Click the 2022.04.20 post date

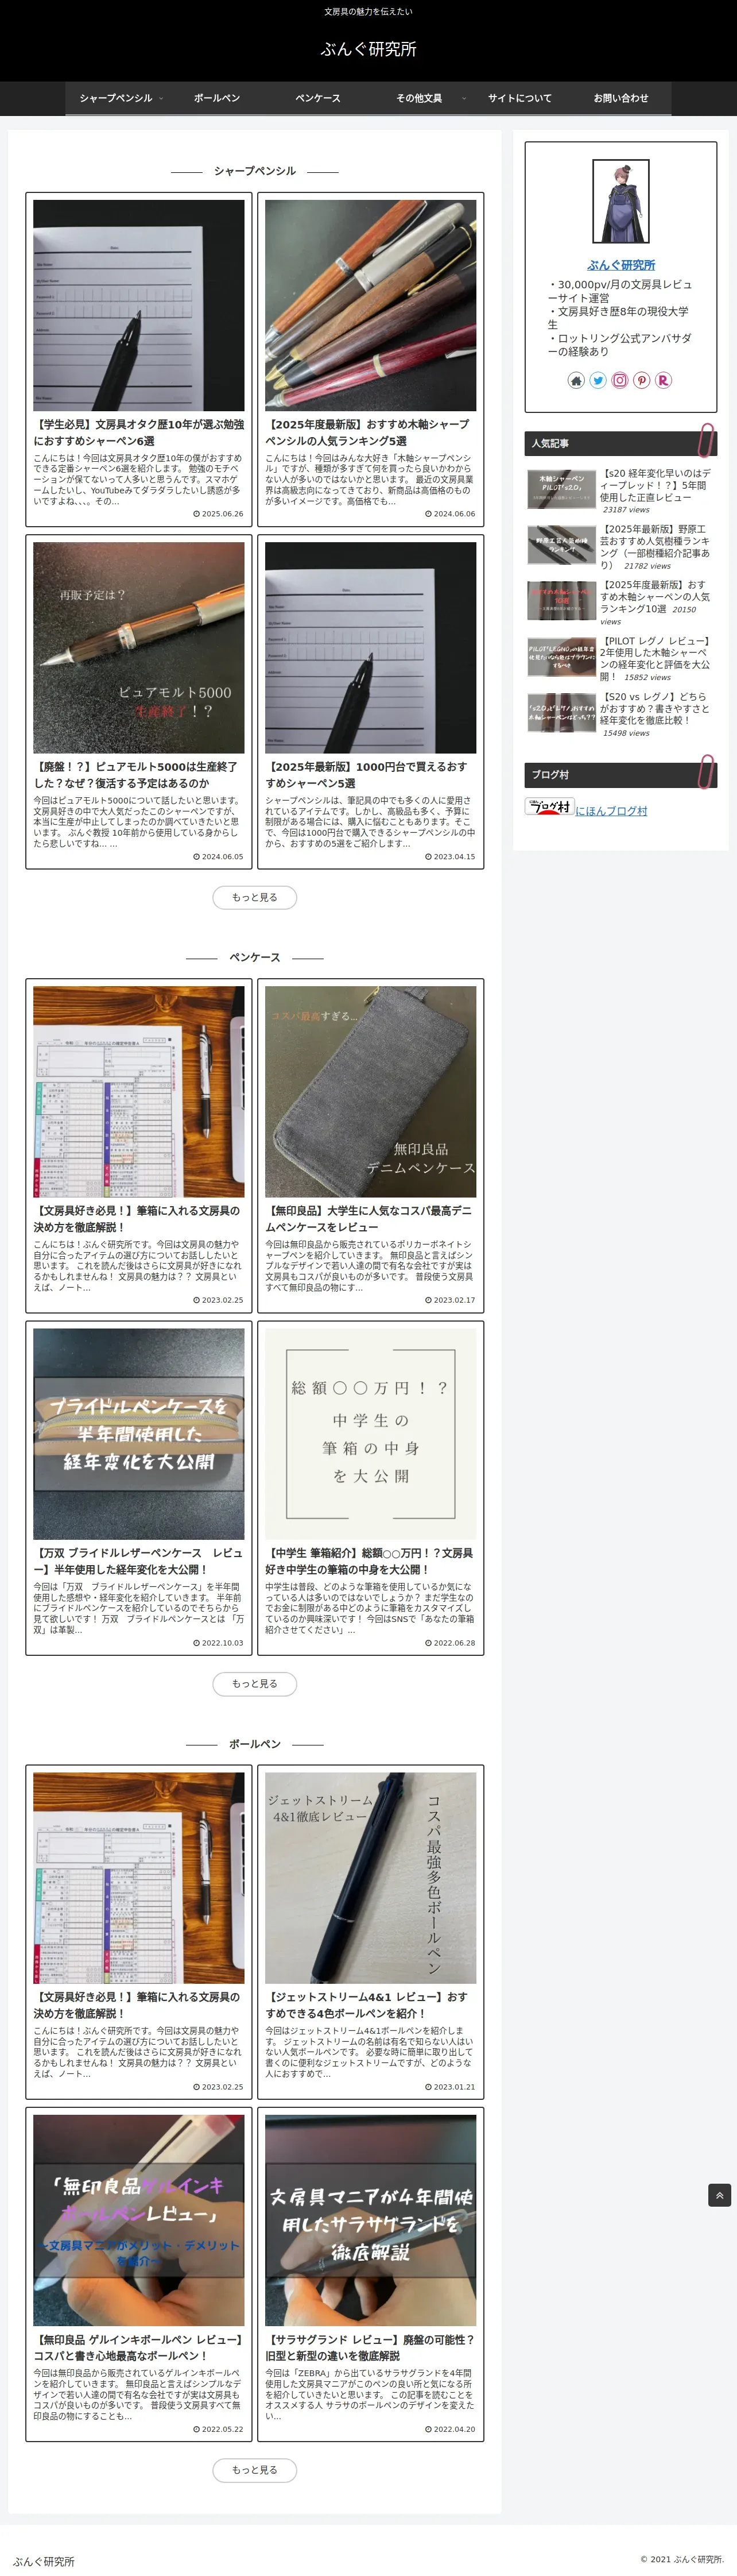click(x=450, y=2429)
